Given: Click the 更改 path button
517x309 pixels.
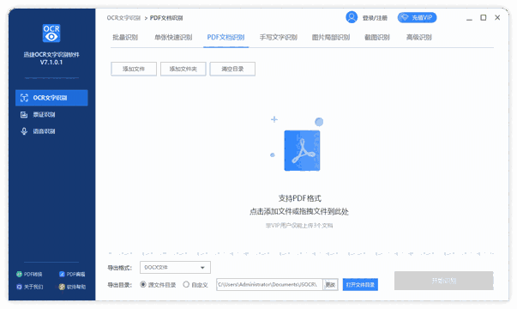Looking at the screenshot, I should [x=330, y=285].
